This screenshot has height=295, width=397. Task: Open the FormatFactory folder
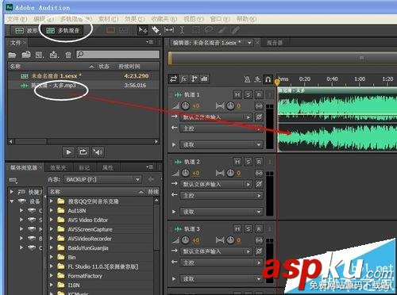click(x=85, y=276)
